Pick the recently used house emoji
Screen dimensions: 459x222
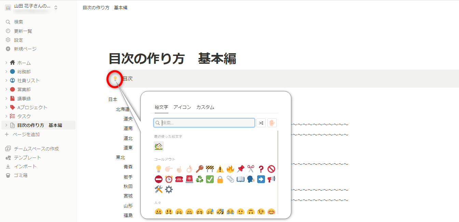tap(159, 146)
